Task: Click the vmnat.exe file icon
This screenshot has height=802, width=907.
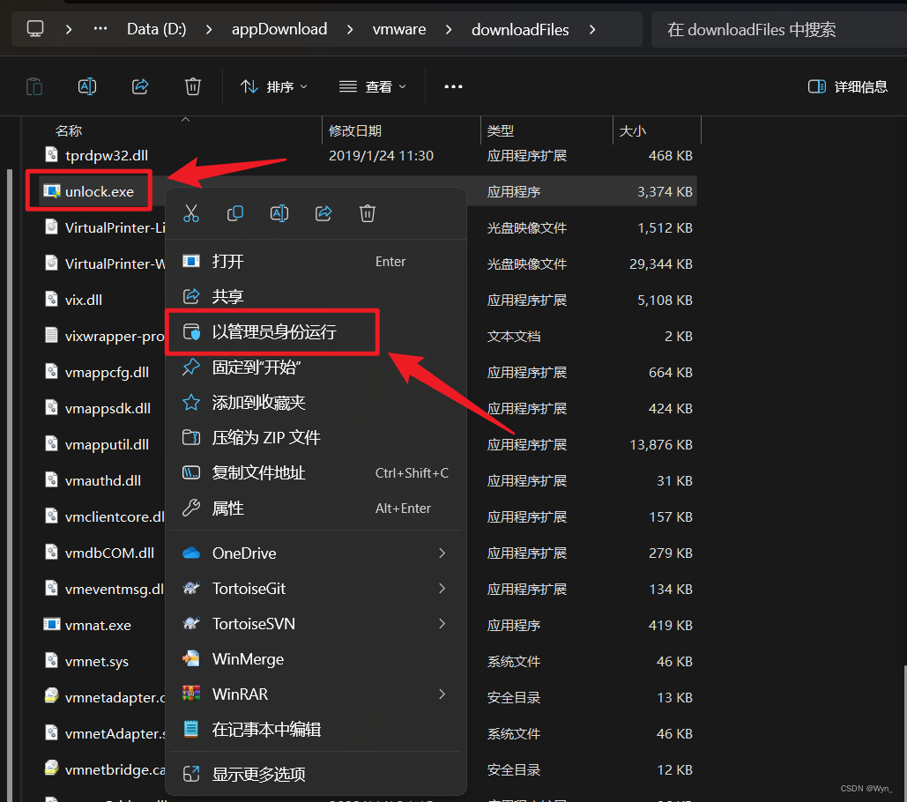Action: click(51, 625)
